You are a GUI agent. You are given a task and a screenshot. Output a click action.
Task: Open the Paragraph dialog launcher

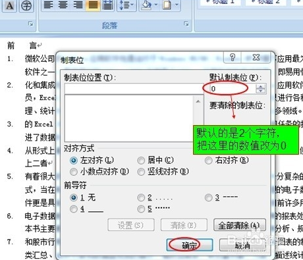pyautogui.click(x=186, y=24)
